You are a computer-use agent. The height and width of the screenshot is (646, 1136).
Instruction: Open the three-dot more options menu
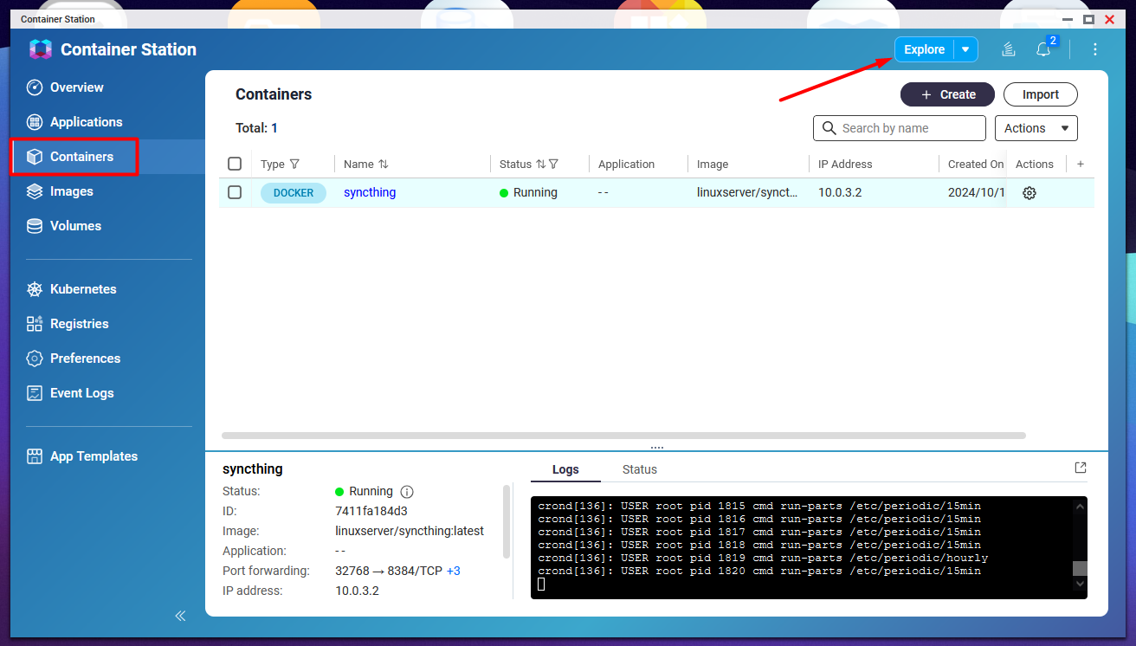click(1095, 50)
